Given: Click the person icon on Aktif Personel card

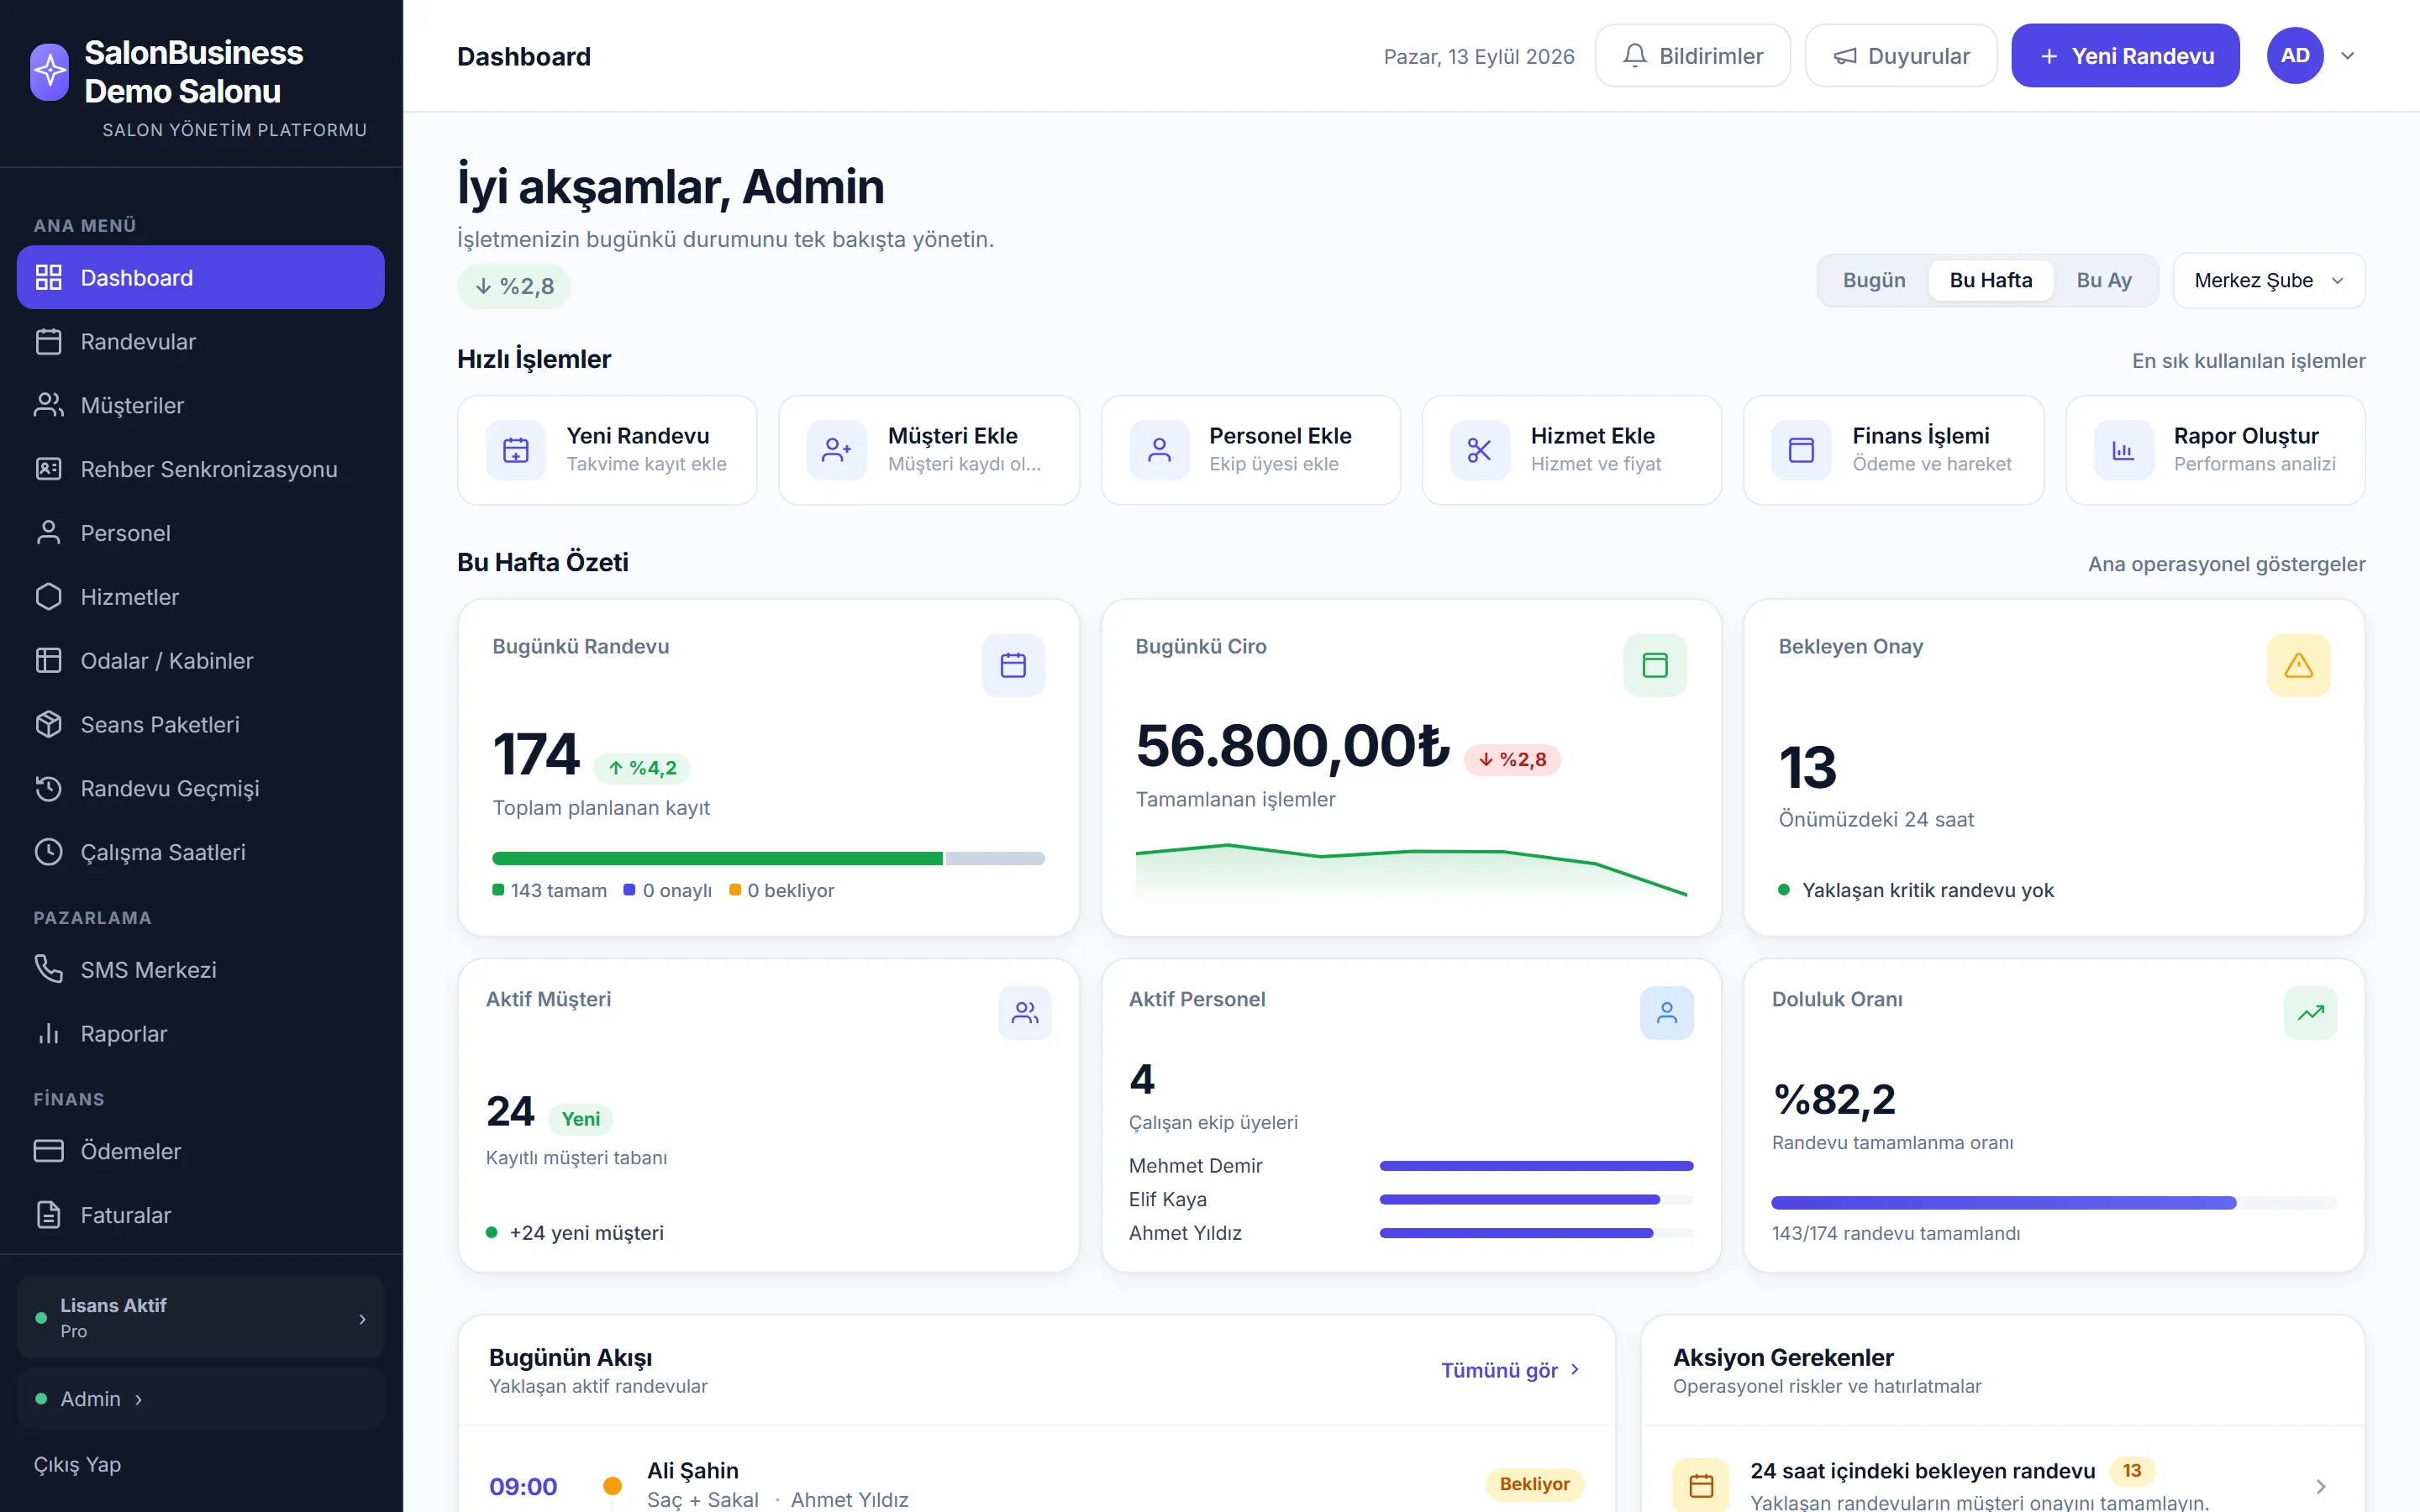Looking at the screenshot, I should pos(1667,1013).
